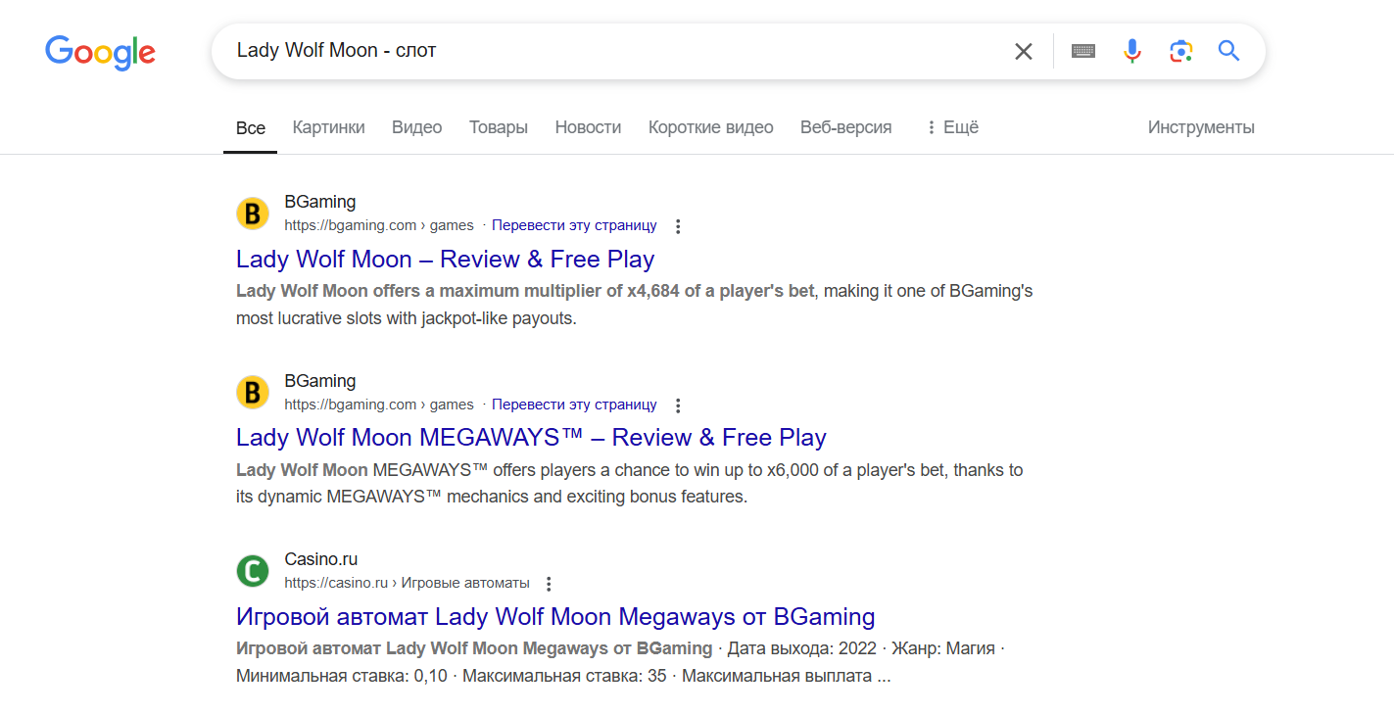Image resolution: width=1394 pixels, height=715 pixels.
Task: Click the search input field with query text
Action: click(617, 51)
